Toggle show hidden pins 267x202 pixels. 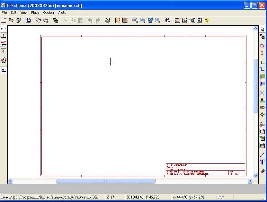[4, 60]
